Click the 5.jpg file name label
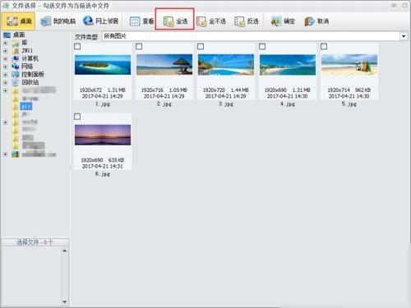 (x=349, y=104)
